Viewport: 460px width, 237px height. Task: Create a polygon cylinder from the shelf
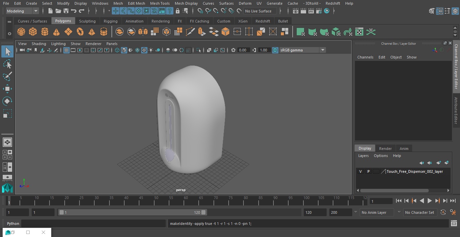(x=45, y=32)
